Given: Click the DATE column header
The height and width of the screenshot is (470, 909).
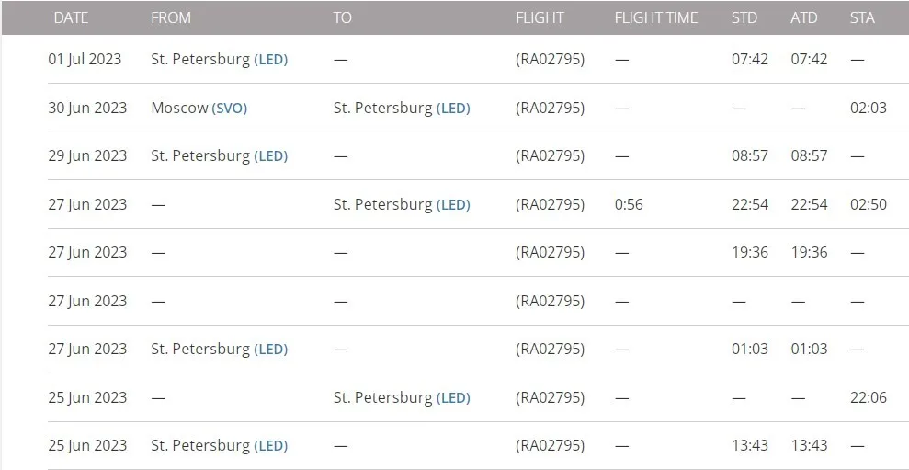Looking at the screenshot, I should 71,17.
